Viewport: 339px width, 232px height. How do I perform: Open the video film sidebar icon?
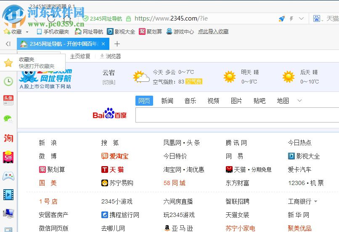(8, 195)
